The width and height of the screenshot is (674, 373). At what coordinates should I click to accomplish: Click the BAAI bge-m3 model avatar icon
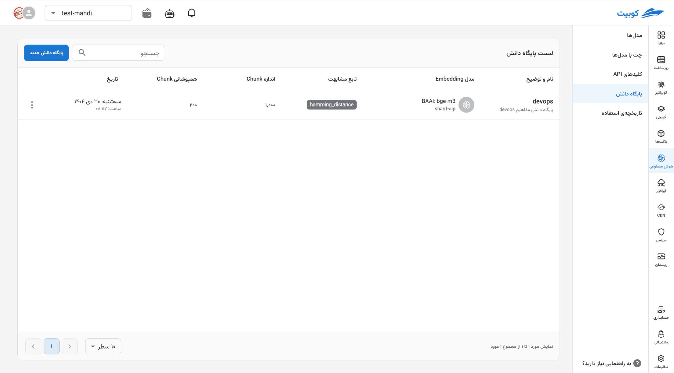point(466,105)
